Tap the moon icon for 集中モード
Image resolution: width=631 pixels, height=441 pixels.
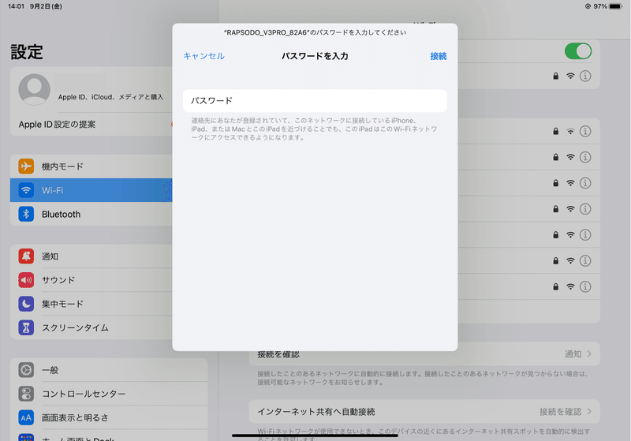[26, 304]
